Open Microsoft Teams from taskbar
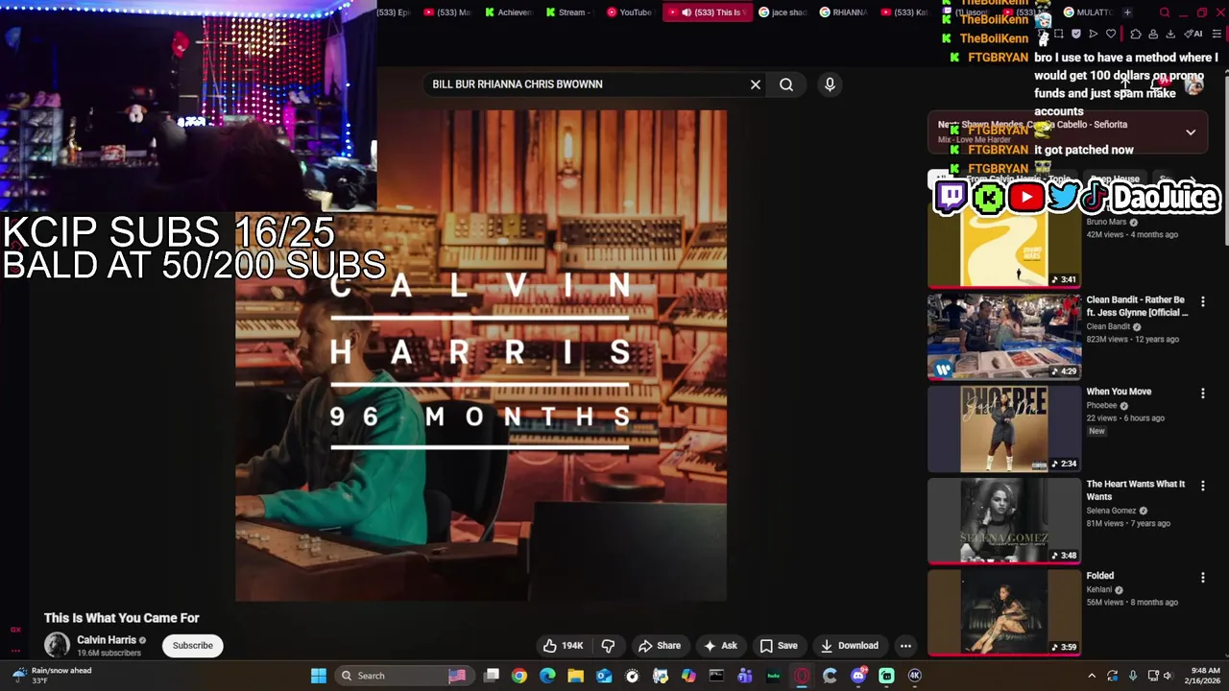1229x691 pixels. [x=745, y=676]
